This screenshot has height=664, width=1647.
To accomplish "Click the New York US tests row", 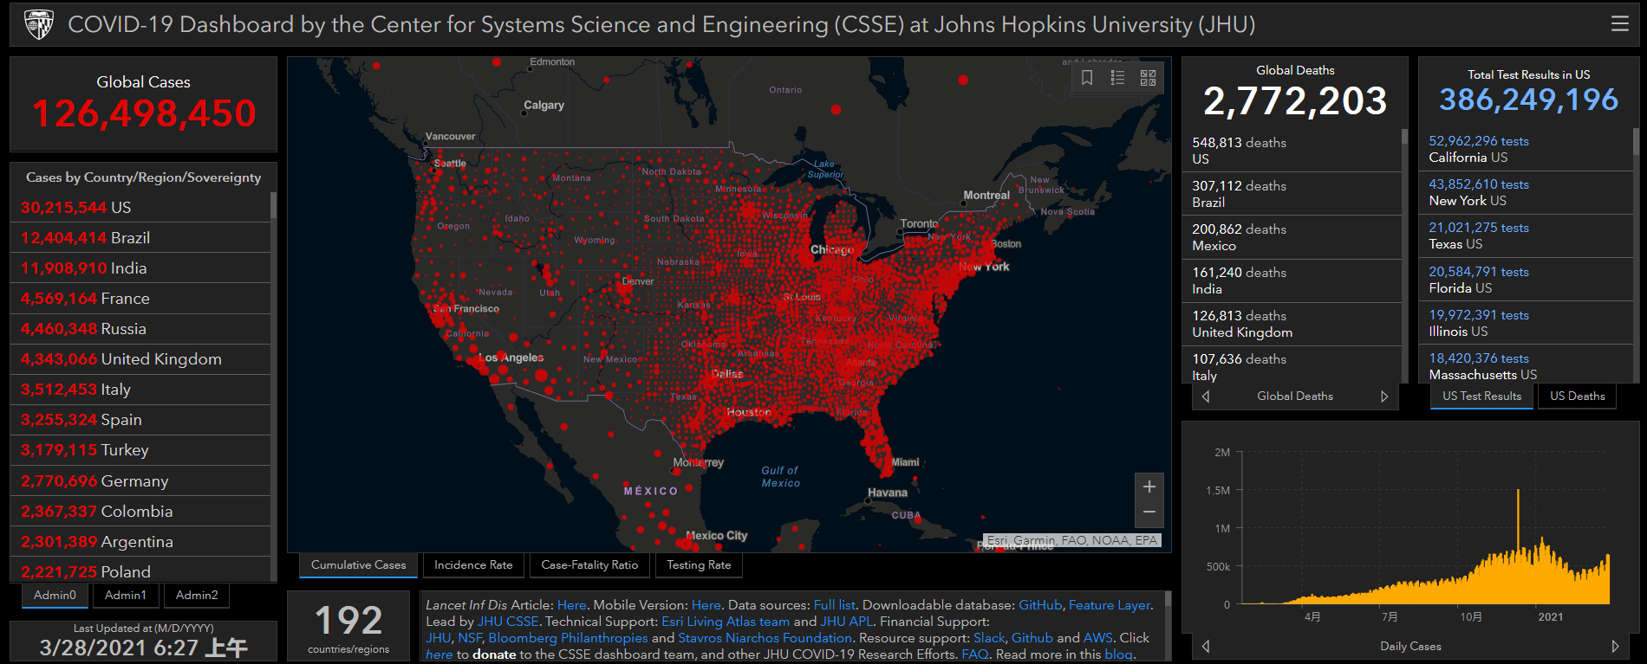I will (1526, 192).
